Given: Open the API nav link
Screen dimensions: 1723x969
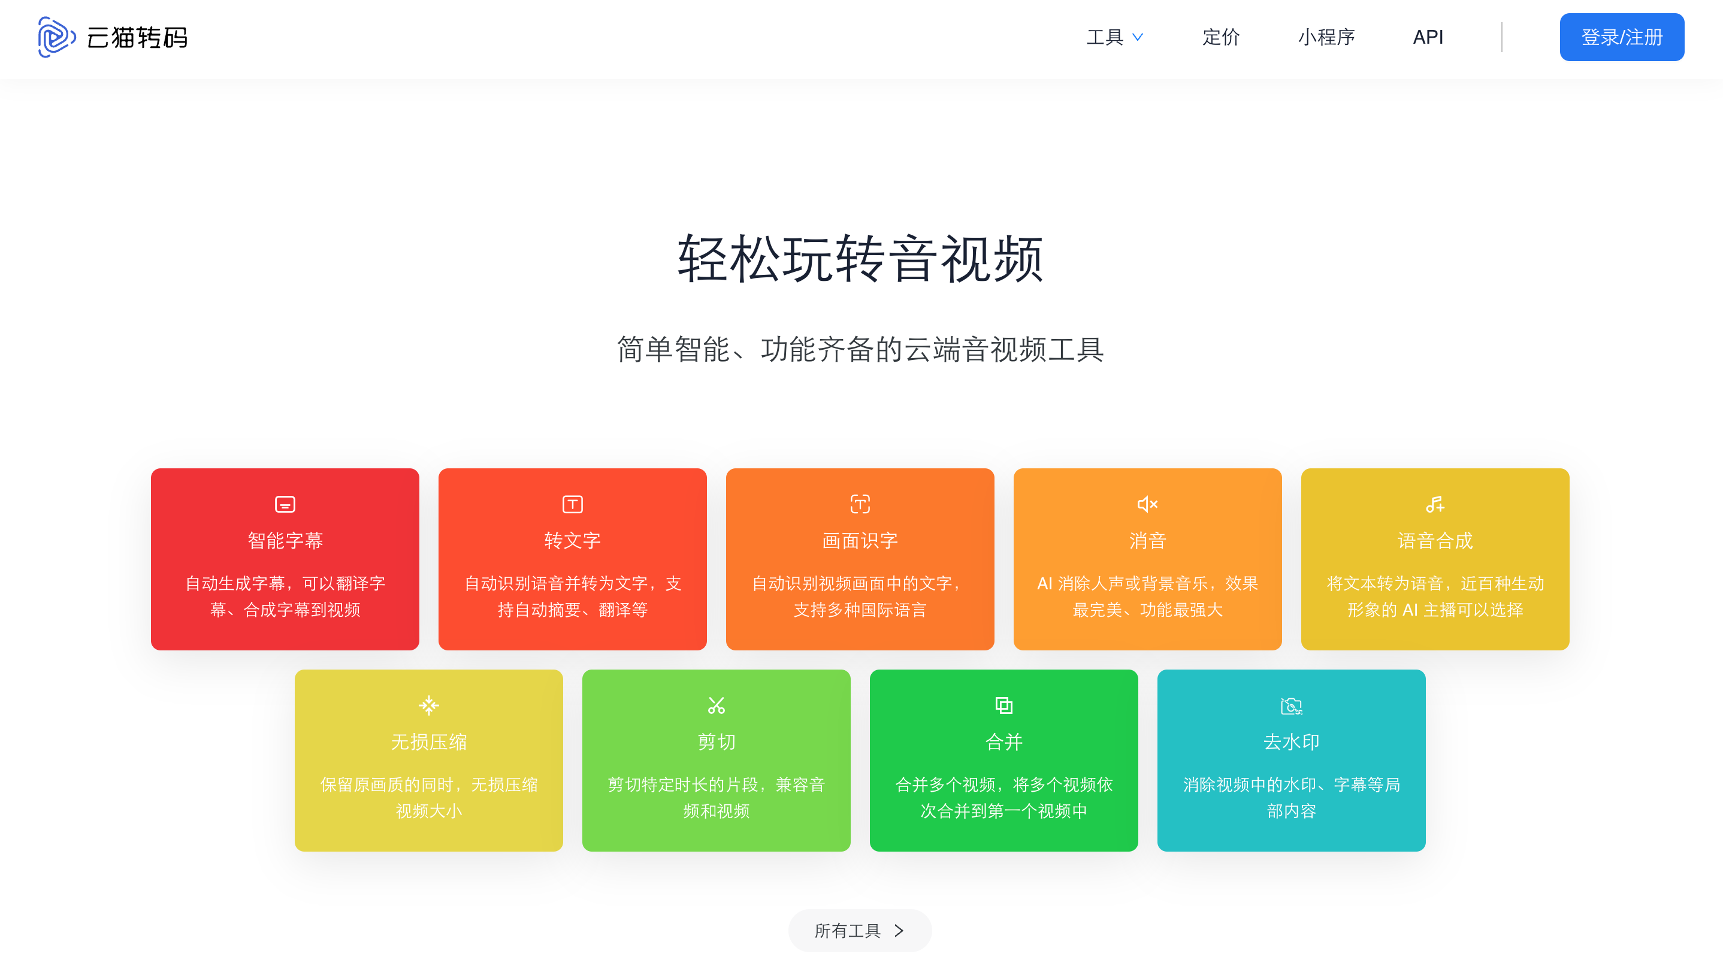Looking at the screenshot, I should coord(1428,38).
